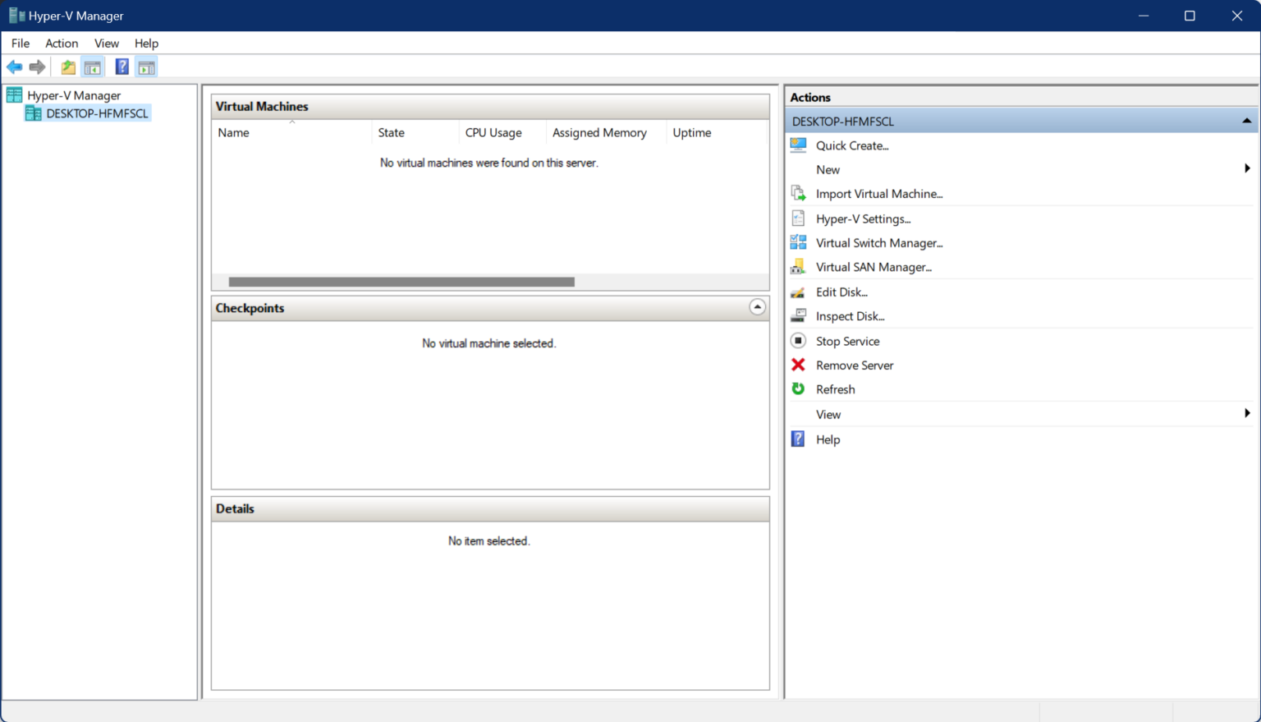
Task: Launch the Virtual Switch Manager
Action: pyautogui.click(x=878, y=242)
